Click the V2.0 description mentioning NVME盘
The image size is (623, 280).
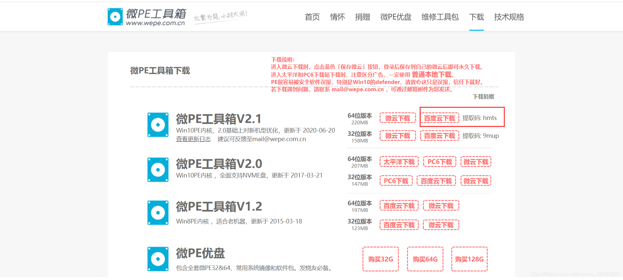pyautogui.click(x=249, y=175)
